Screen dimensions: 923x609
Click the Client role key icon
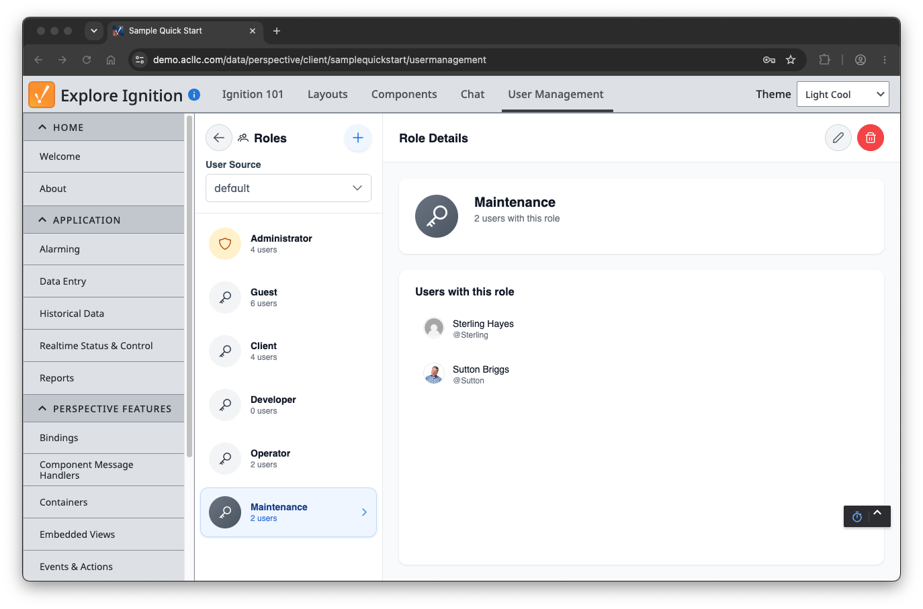(225, 351)
